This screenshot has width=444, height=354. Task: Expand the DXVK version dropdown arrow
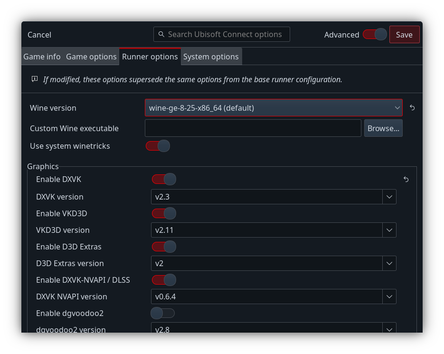(x=389, y=197)
